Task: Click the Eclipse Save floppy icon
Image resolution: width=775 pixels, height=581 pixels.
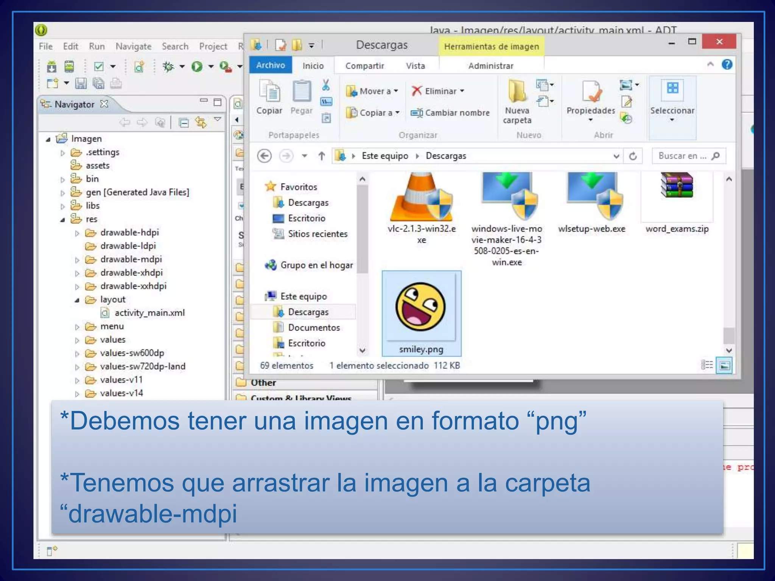Action: (81, 83)
